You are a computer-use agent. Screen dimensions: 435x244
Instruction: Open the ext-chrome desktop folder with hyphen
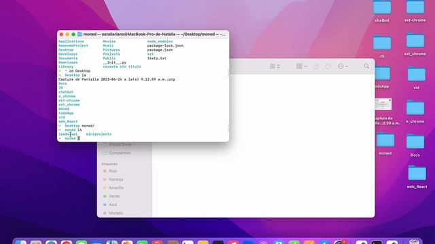point(415,7)
